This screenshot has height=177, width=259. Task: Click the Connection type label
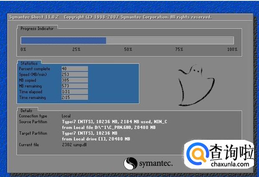(33, 116)
